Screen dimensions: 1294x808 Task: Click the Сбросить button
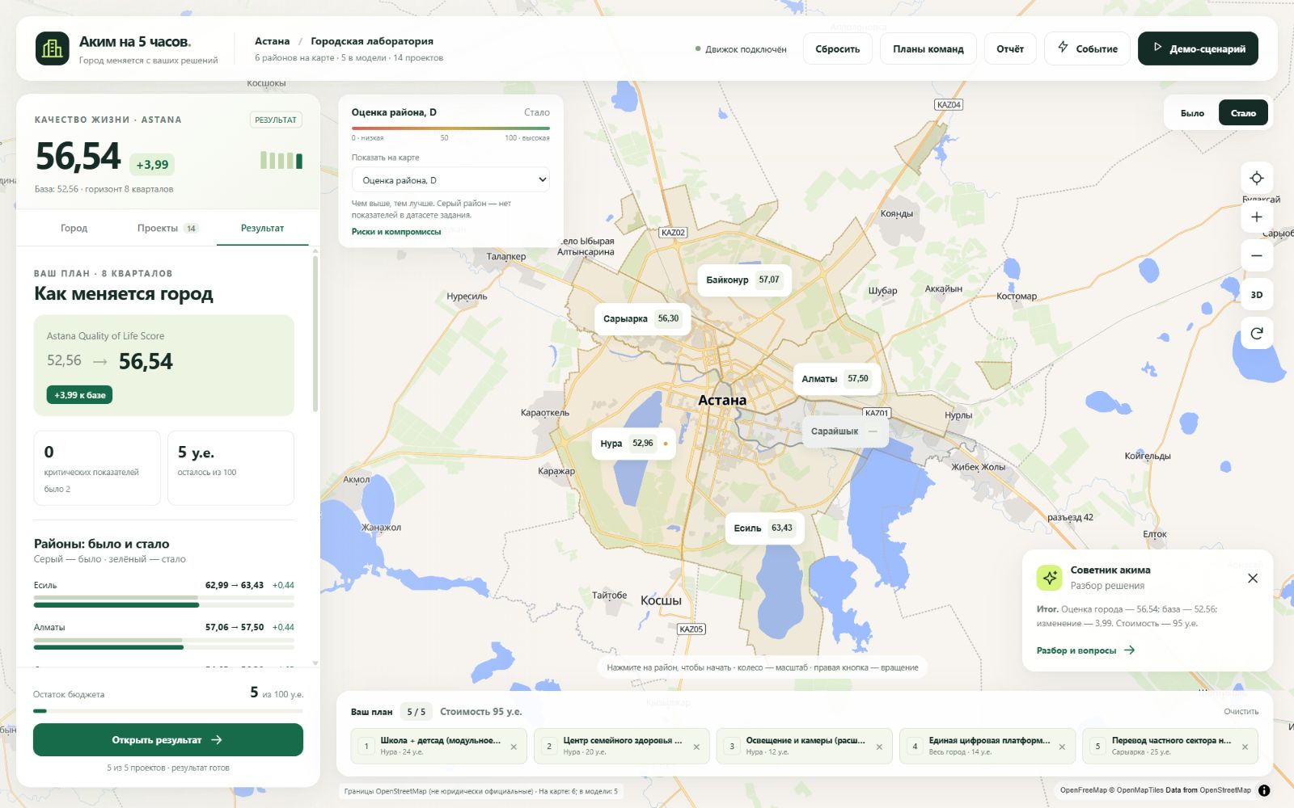pos(837,48)
